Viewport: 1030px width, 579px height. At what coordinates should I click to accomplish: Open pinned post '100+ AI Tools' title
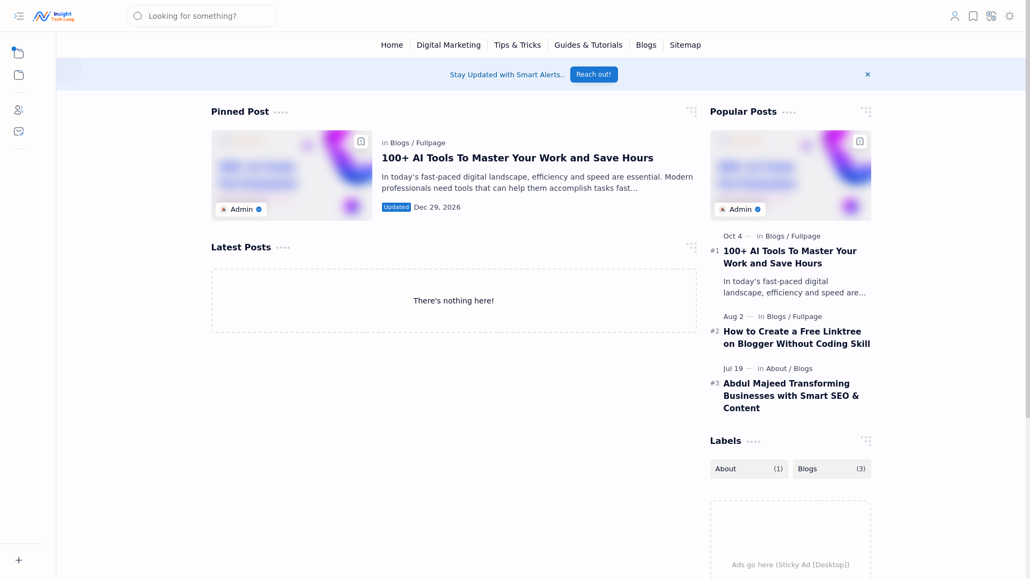tap(517, 158)
